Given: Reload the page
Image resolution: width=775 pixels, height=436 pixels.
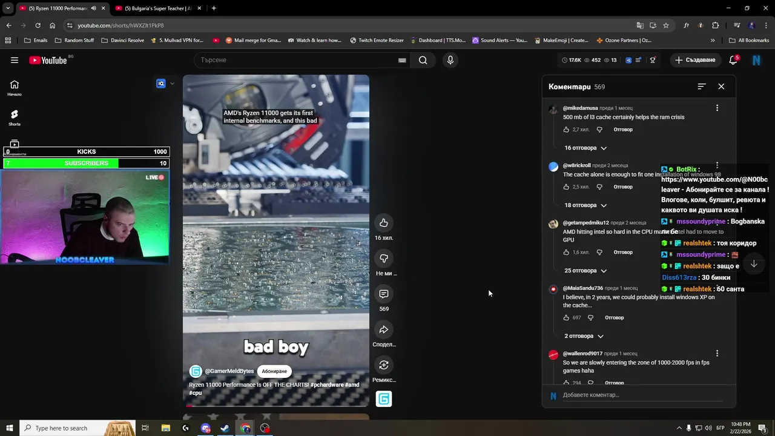Looking at the screenshot, I should coord(38,25).
